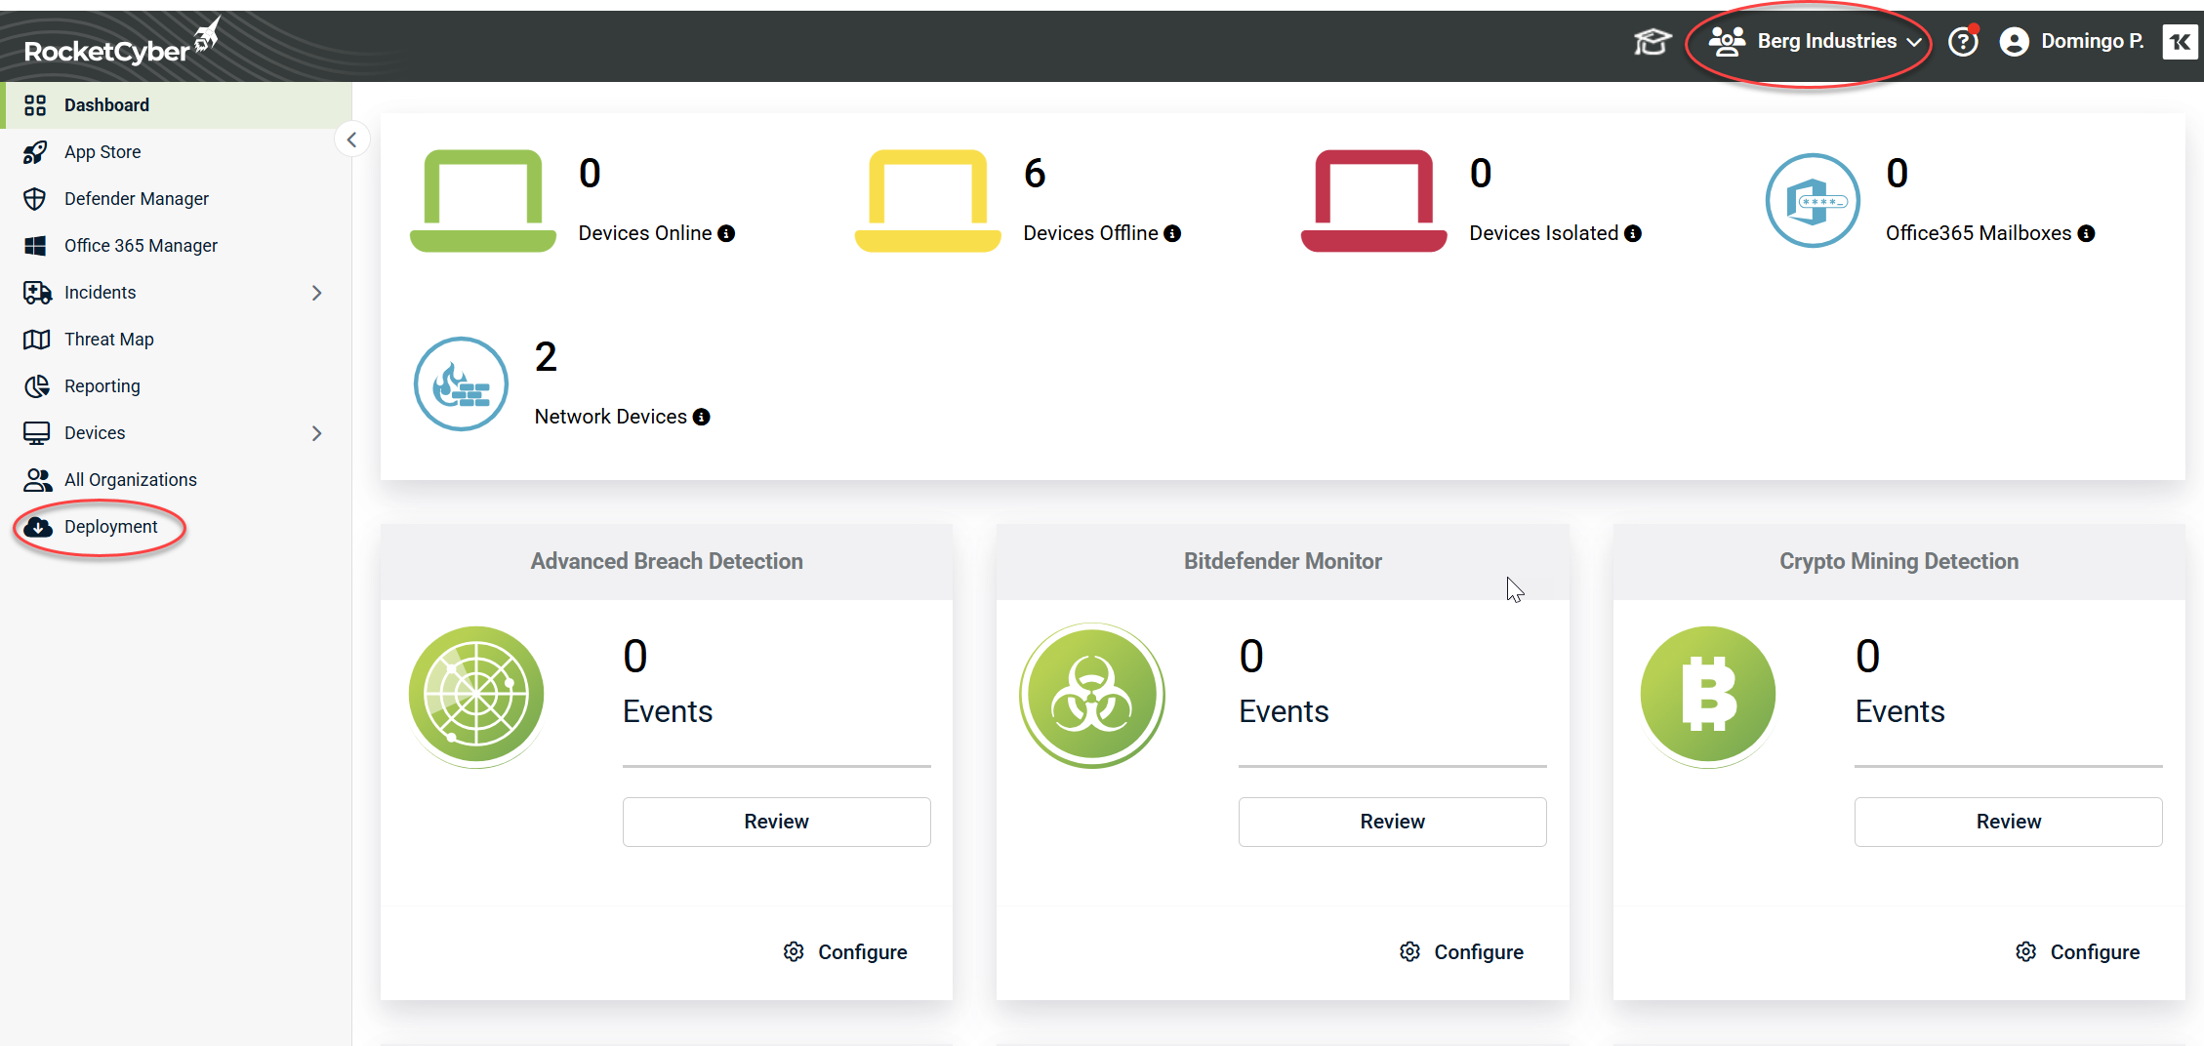Open the Domingo P. user profile
Viewport: 2204px width, 1046px height.
click(x=2072, y=42)
